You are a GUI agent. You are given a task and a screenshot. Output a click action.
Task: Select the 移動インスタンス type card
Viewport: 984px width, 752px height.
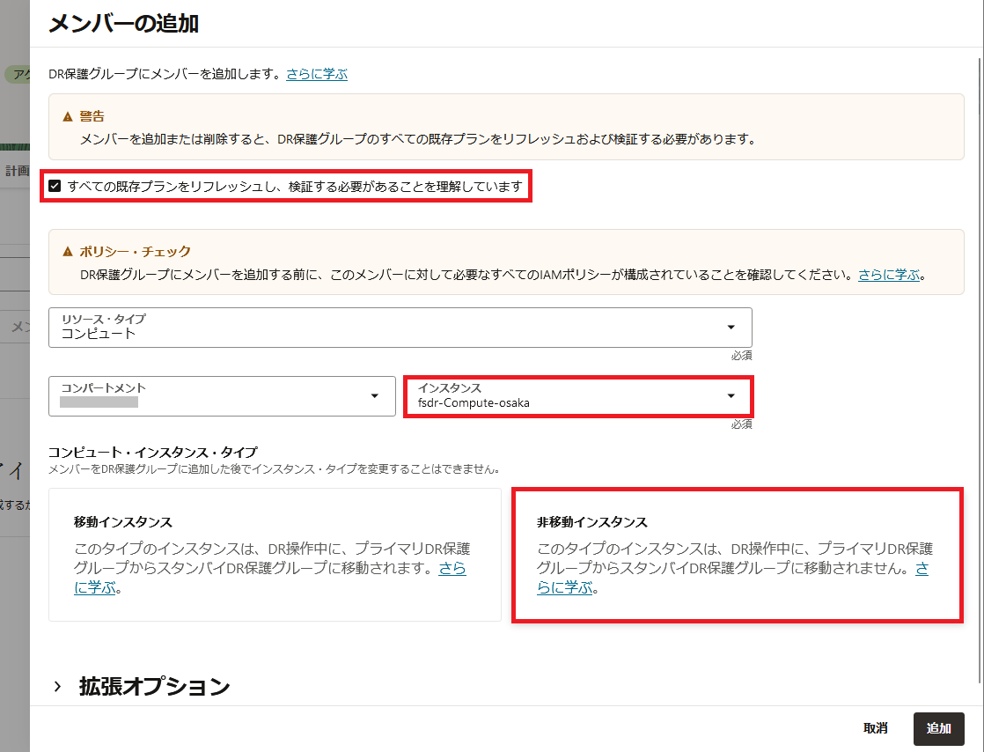click(x=275, y=555)
